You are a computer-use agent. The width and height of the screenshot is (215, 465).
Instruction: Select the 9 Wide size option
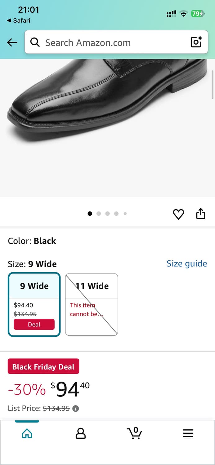click(34, 286)
